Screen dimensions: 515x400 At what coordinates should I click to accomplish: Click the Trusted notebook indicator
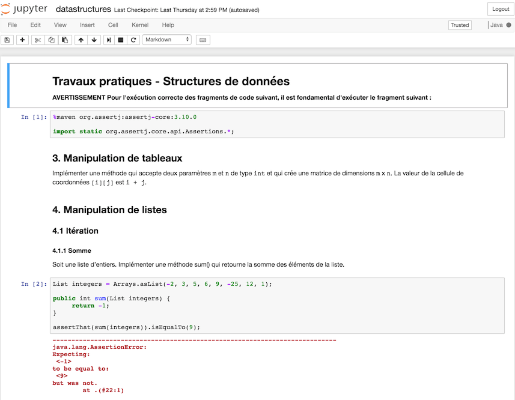click(459, 25)
